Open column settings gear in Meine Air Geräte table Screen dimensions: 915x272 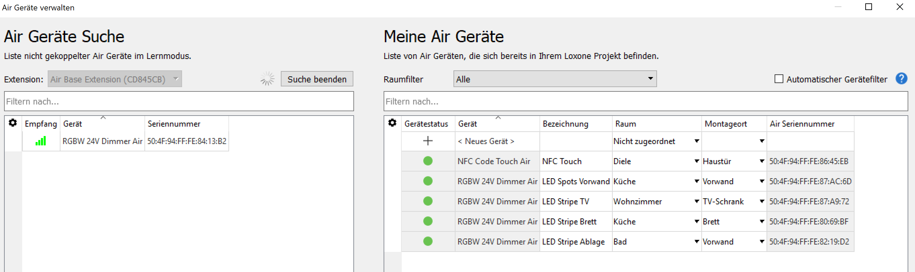[392, 123]
